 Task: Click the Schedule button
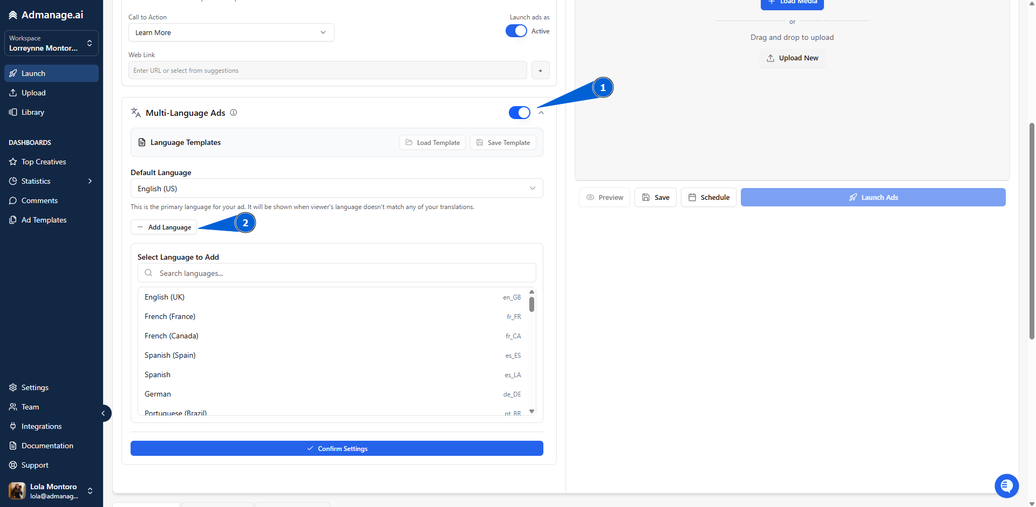(708, 197)
